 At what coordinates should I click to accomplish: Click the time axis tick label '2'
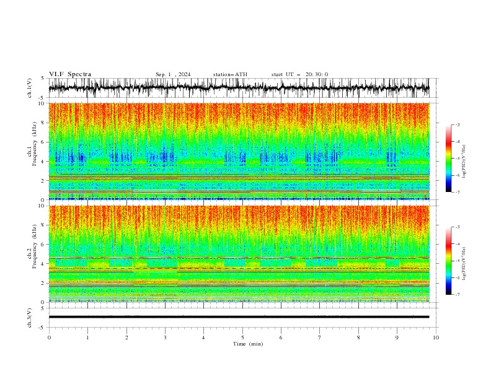click(126, 338)
